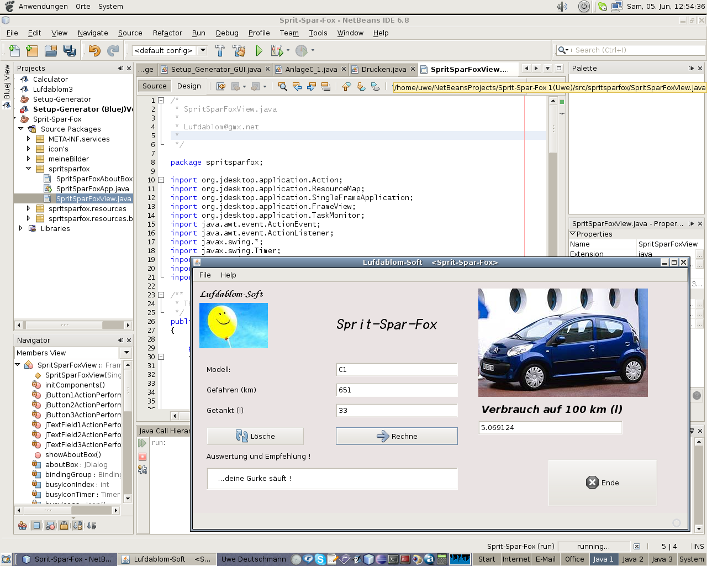Screen dimensions: 707x566
Task: Click the New Project toolbar icon
Action: [x=33, y=50]
